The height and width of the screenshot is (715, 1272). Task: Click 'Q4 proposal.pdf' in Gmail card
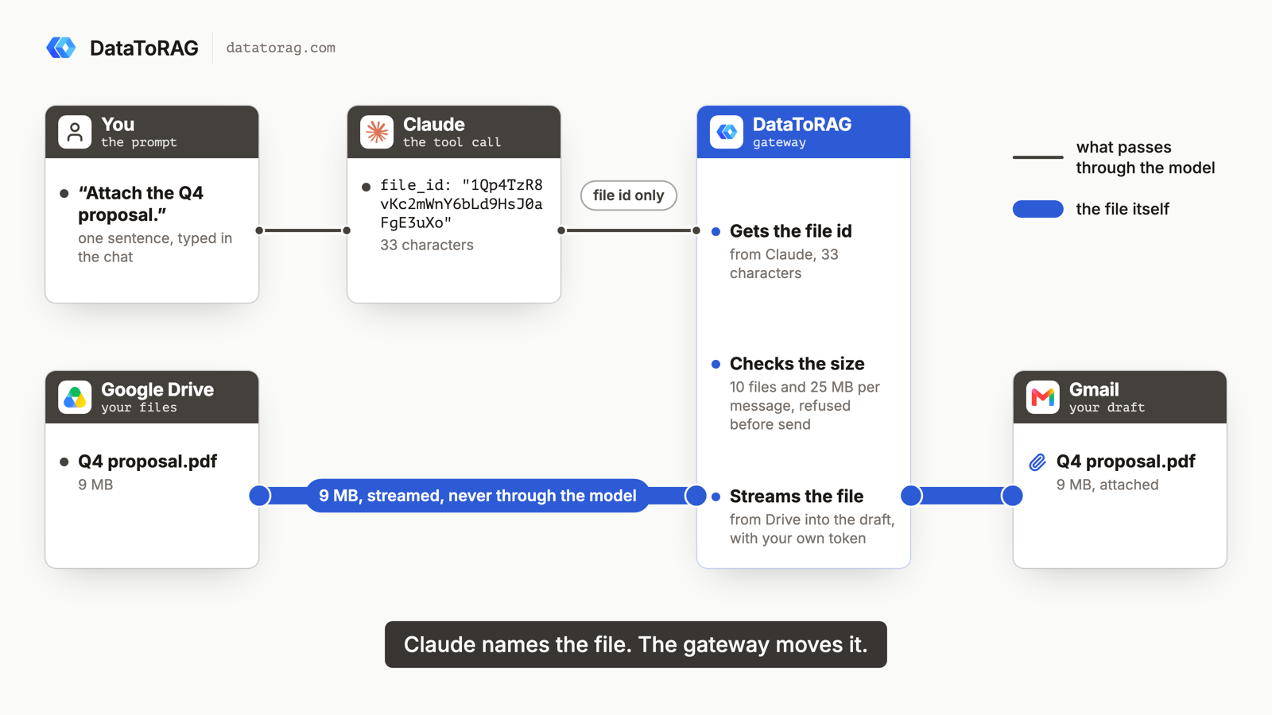1126,462
